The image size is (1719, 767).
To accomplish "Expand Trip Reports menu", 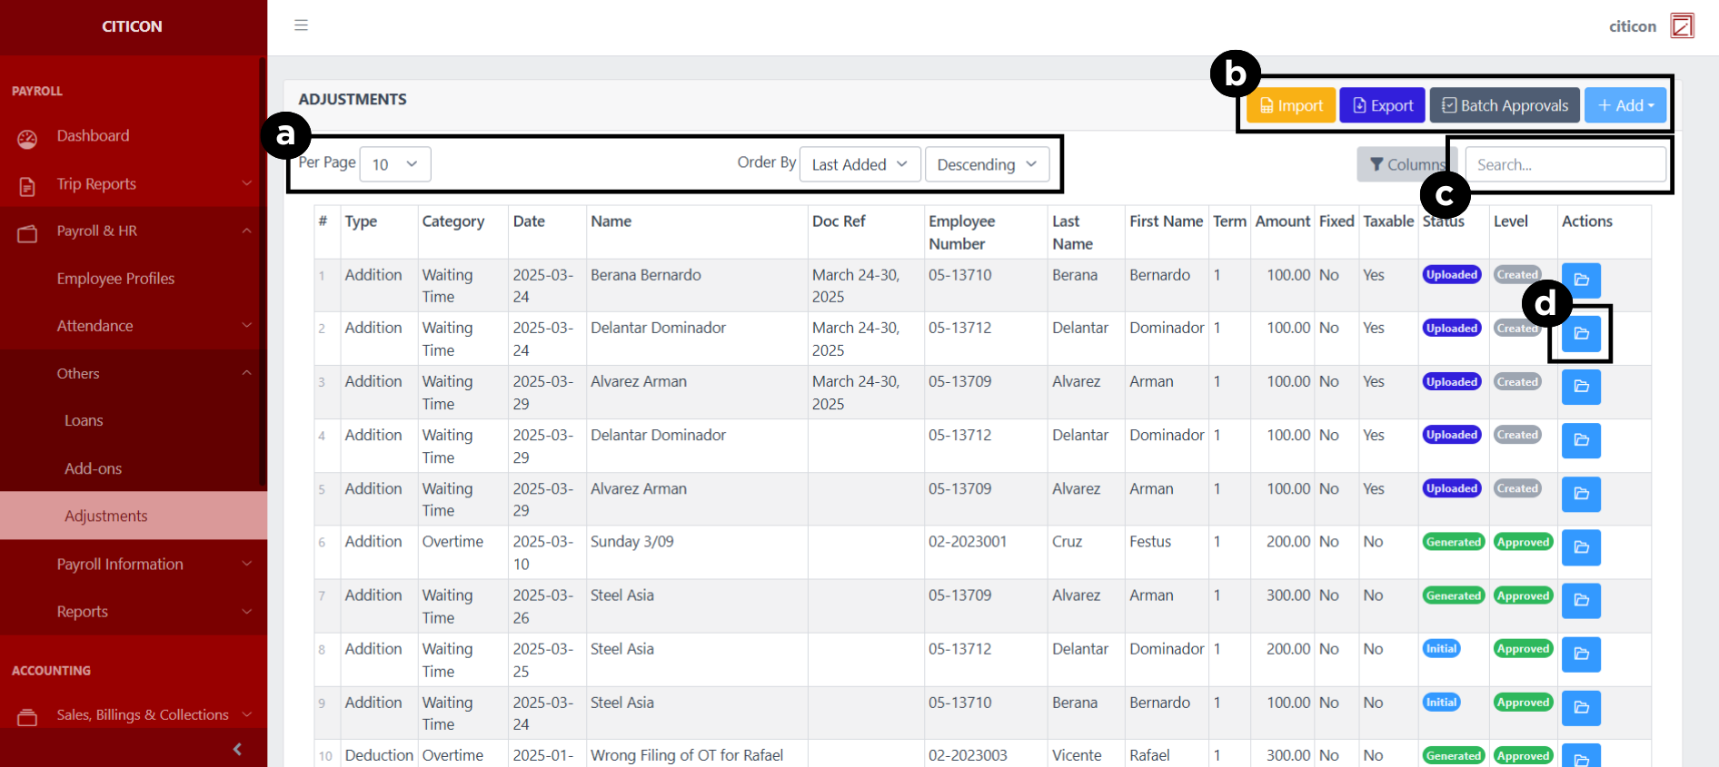I will pos(134,184).
